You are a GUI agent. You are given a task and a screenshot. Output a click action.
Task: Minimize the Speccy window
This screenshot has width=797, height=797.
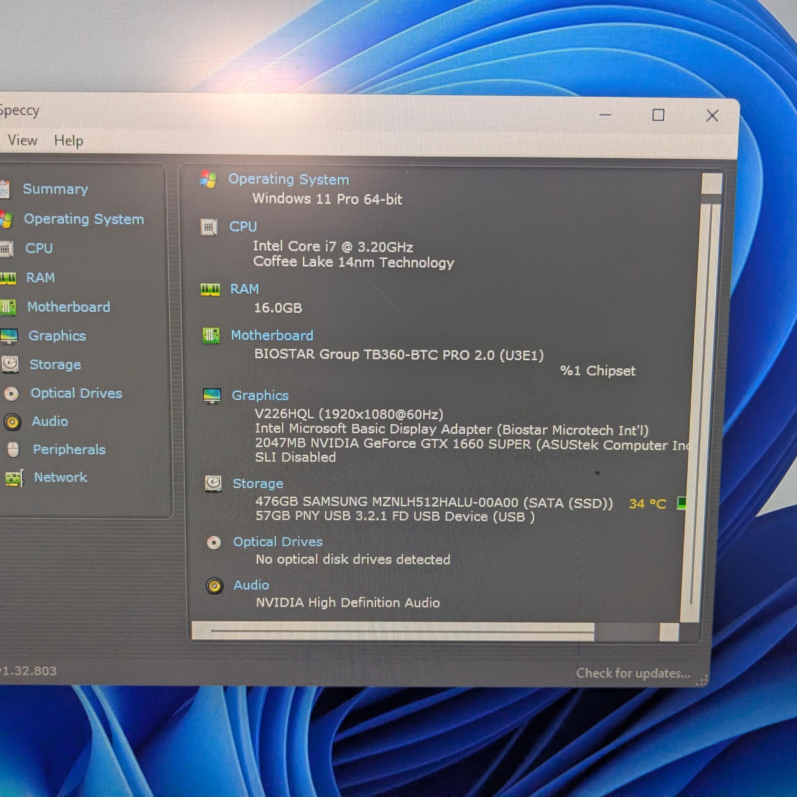coord(605,115)
